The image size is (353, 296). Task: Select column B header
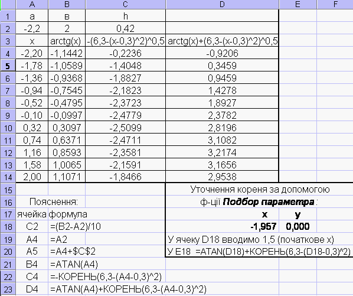[x=67, y=4]
